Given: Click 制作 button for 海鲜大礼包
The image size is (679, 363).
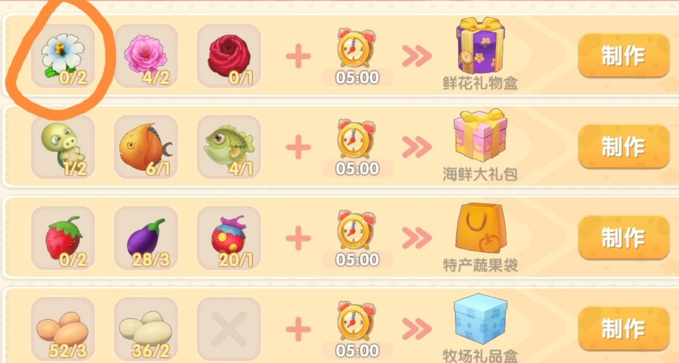Looking at the screenshot, I should pos(623,146).
